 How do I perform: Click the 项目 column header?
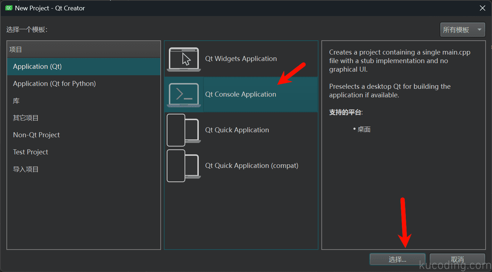point(84,50)
